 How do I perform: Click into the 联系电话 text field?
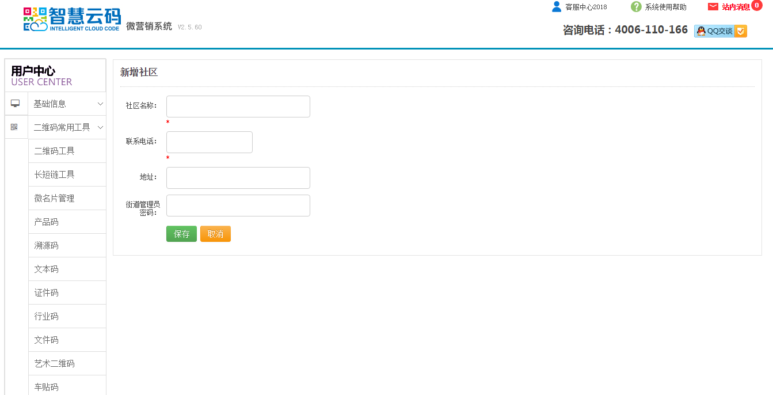[x=209, y=142]
